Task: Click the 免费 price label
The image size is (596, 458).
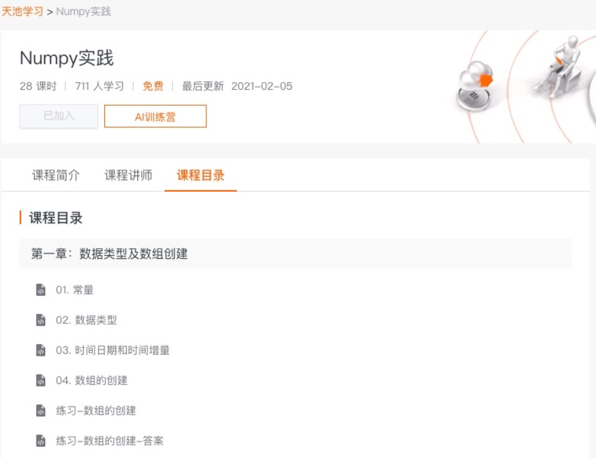Action: tap(153, 86)
